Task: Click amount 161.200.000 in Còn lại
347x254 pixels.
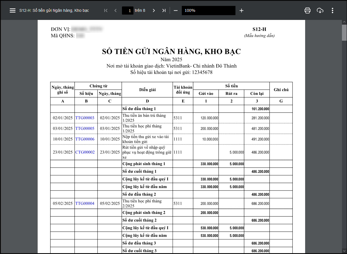Action: point(260,109)
